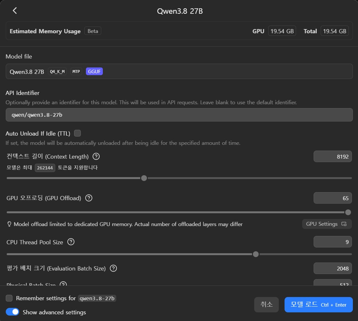Open GPU Settings button
Screen dimensions: 358x321
click(x=326, y=224)
